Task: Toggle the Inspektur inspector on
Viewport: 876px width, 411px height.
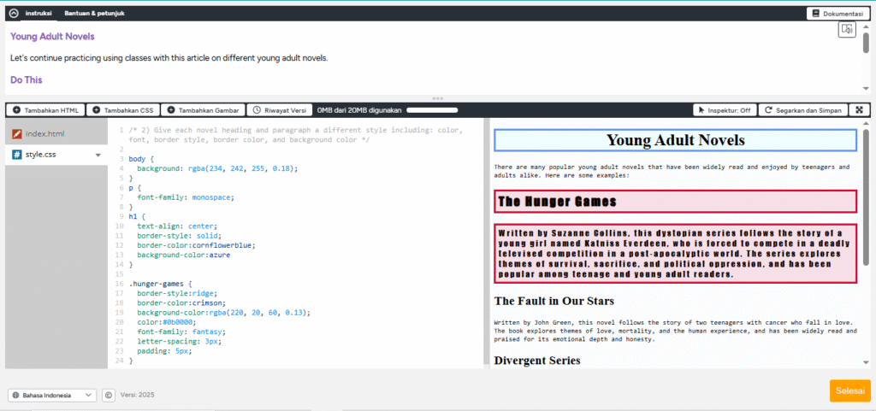Action: [x=724, y=110]
